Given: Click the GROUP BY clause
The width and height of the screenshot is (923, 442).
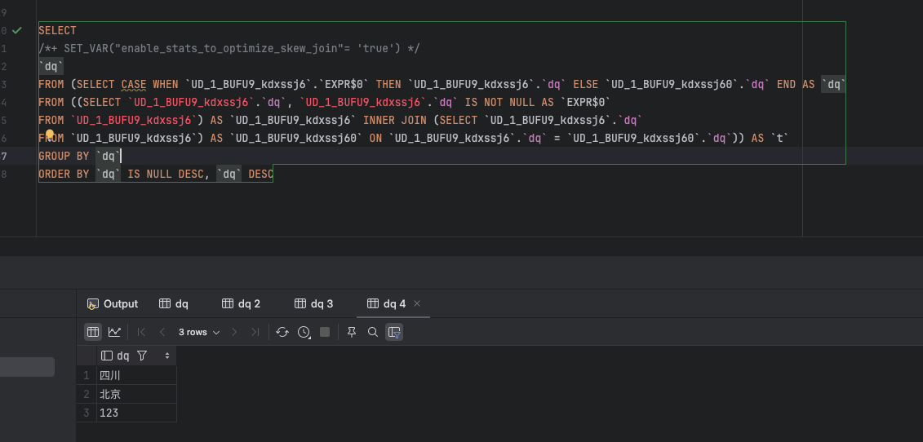Looking at the screenshot, I should 80,156.
